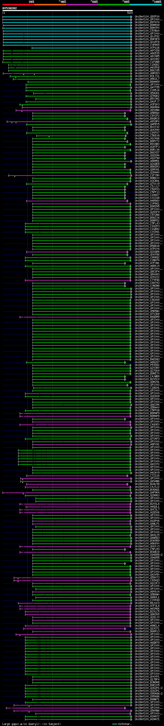This screenshot has width=164, height=726.
Task: Click the UniRef100_A8HM51 label
Action: (147, 161)
